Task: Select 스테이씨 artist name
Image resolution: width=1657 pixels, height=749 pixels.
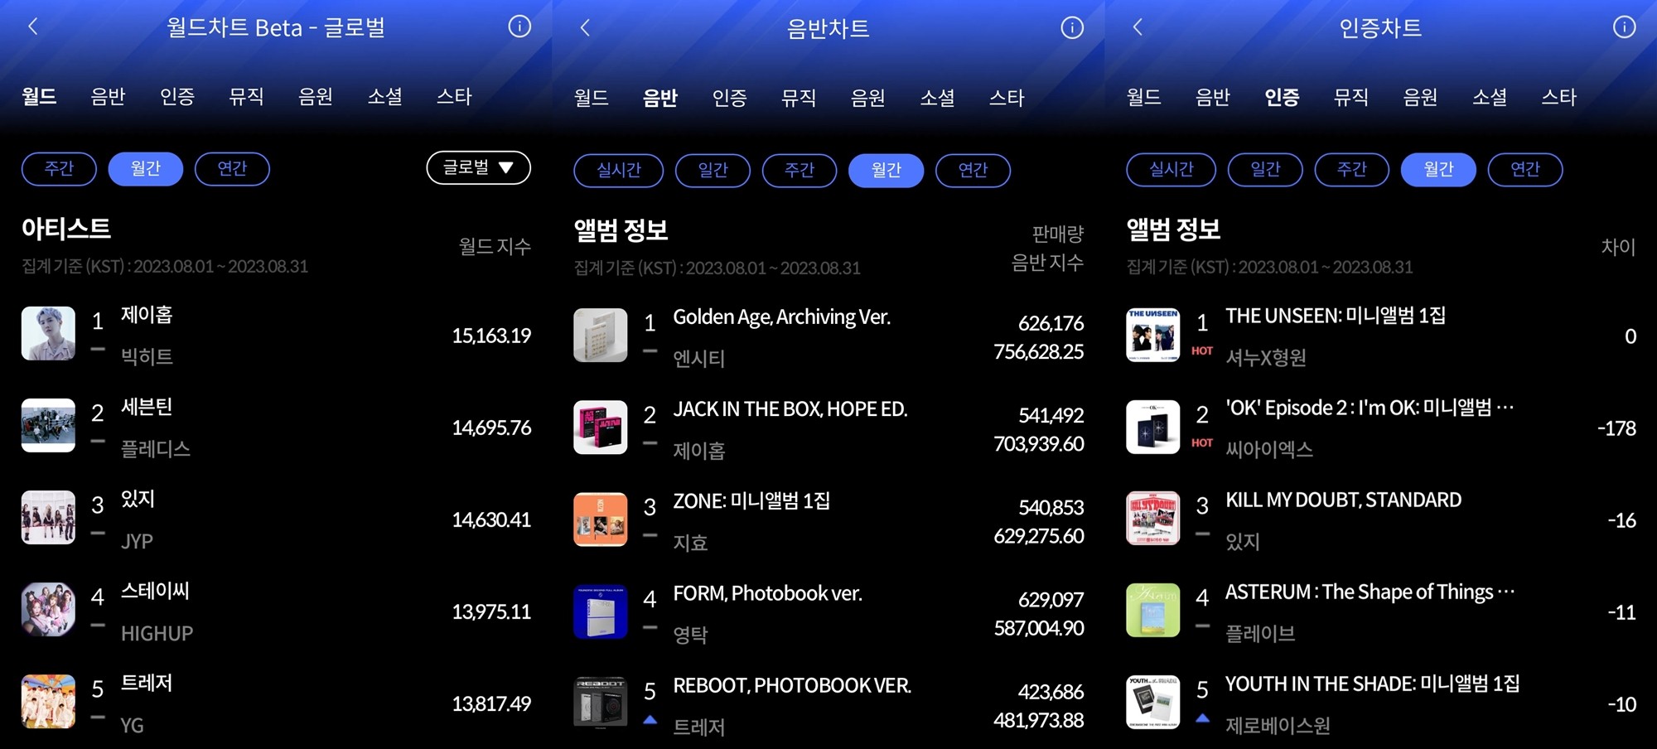Action: pyautogui.click(x=155, y=591)
